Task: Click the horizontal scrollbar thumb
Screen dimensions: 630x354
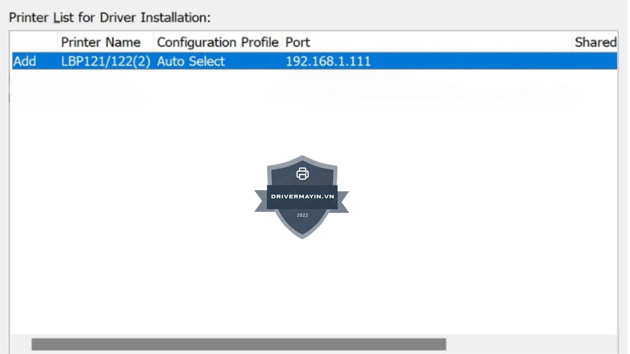Action: pyautogui.click(x=239, y=344)
